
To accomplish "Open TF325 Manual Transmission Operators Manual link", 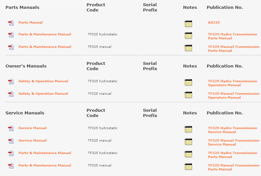I will (233, 96).
